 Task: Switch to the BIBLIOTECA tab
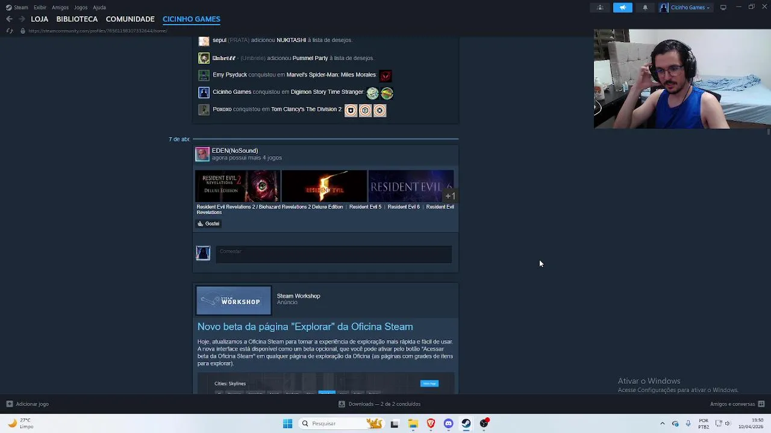77,19
